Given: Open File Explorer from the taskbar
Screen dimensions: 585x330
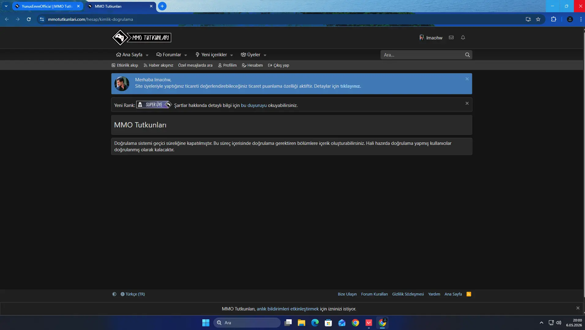Looking at the screenshot, I should click(301, 323).
